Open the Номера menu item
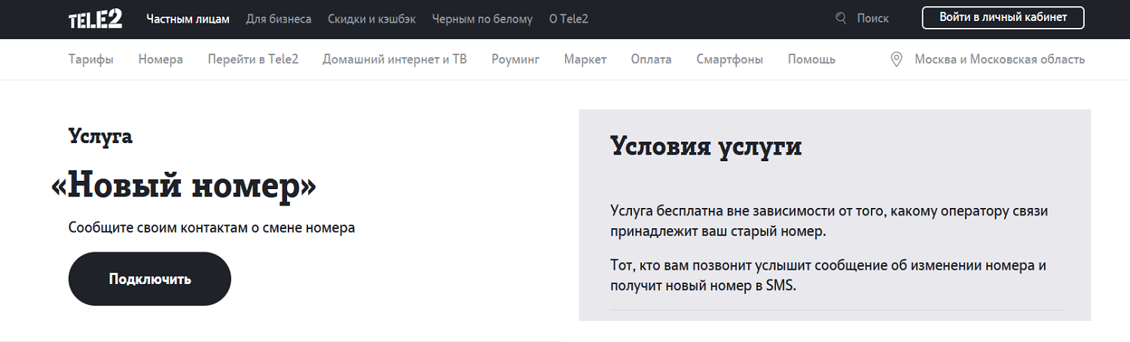The image size is (1130, 342). [160, 60]
